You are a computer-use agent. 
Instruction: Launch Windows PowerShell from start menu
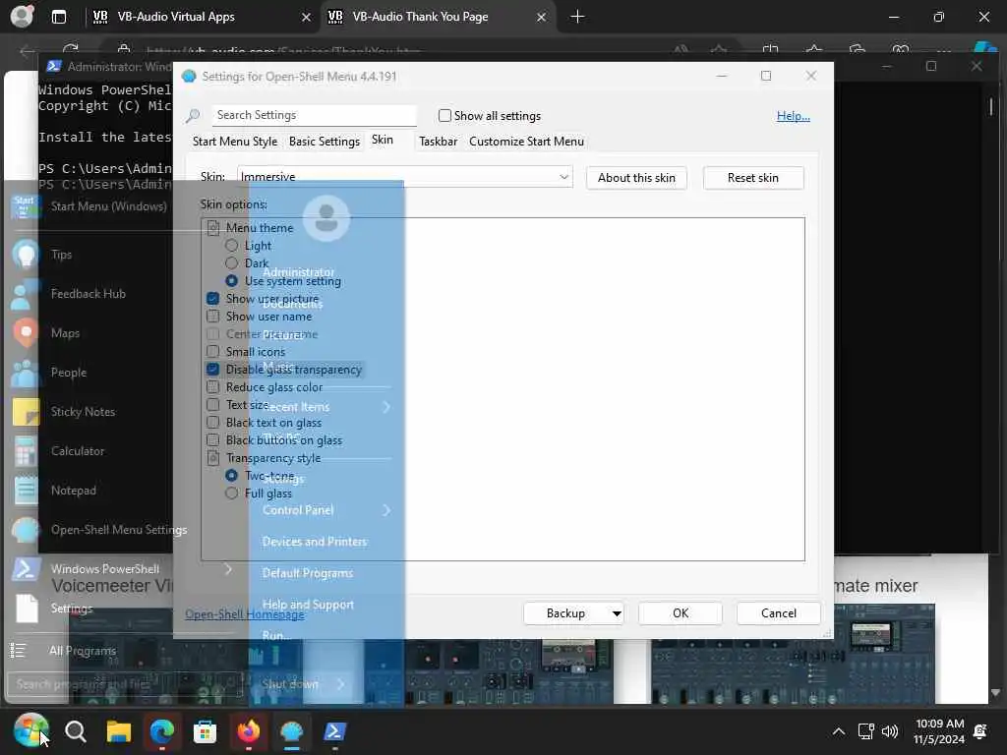[x=122, y=569]
